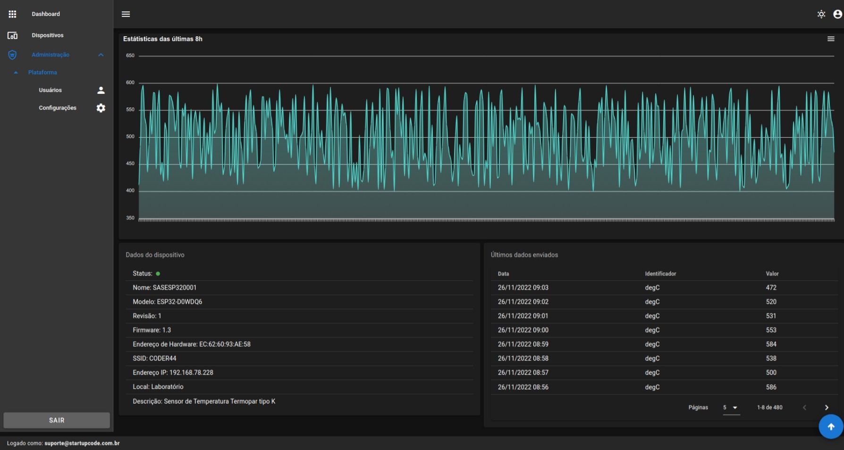Select the Dispositivos devices icon
This screenshot has width=844, height=450.
coord(13,35)
